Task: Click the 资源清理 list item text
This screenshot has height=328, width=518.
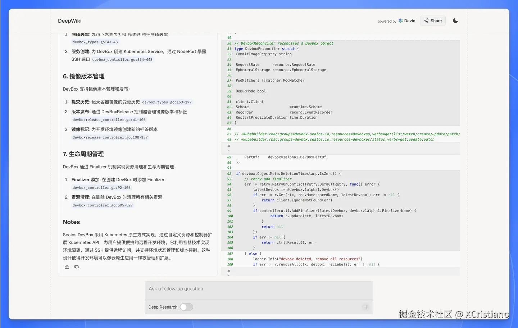Action: pos(117,197)
